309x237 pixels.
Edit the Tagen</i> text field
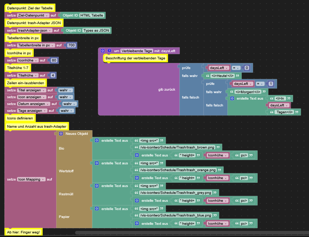[x=285, y=112]
